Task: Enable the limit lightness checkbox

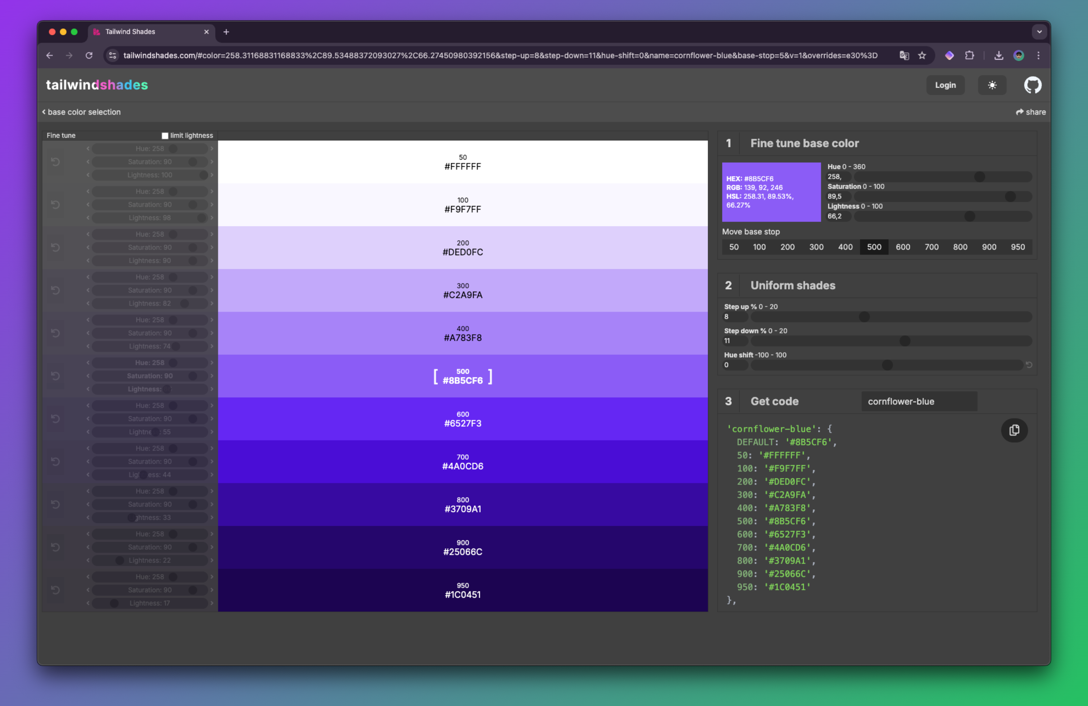Action: 165,136
